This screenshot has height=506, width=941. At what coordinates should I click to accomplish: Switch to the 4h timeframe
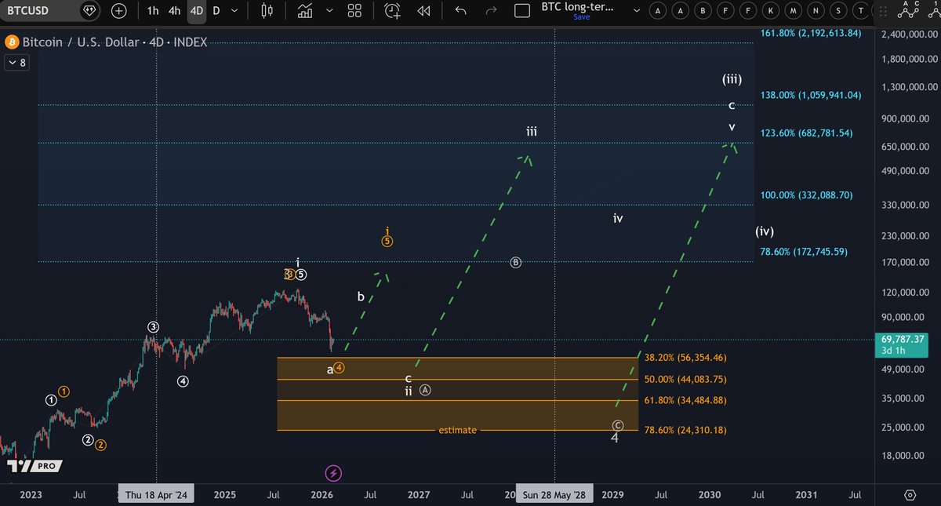(175, 11)
